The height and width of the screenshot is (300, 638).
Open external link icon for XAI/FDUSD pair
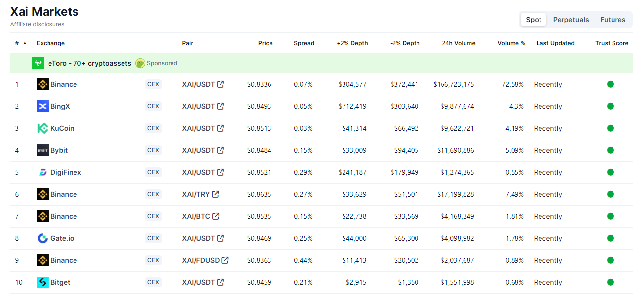(225, 260)
